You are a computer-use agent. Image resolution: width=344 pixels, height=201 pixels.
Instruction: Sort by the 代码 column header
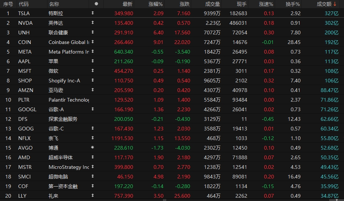point(23,4)
